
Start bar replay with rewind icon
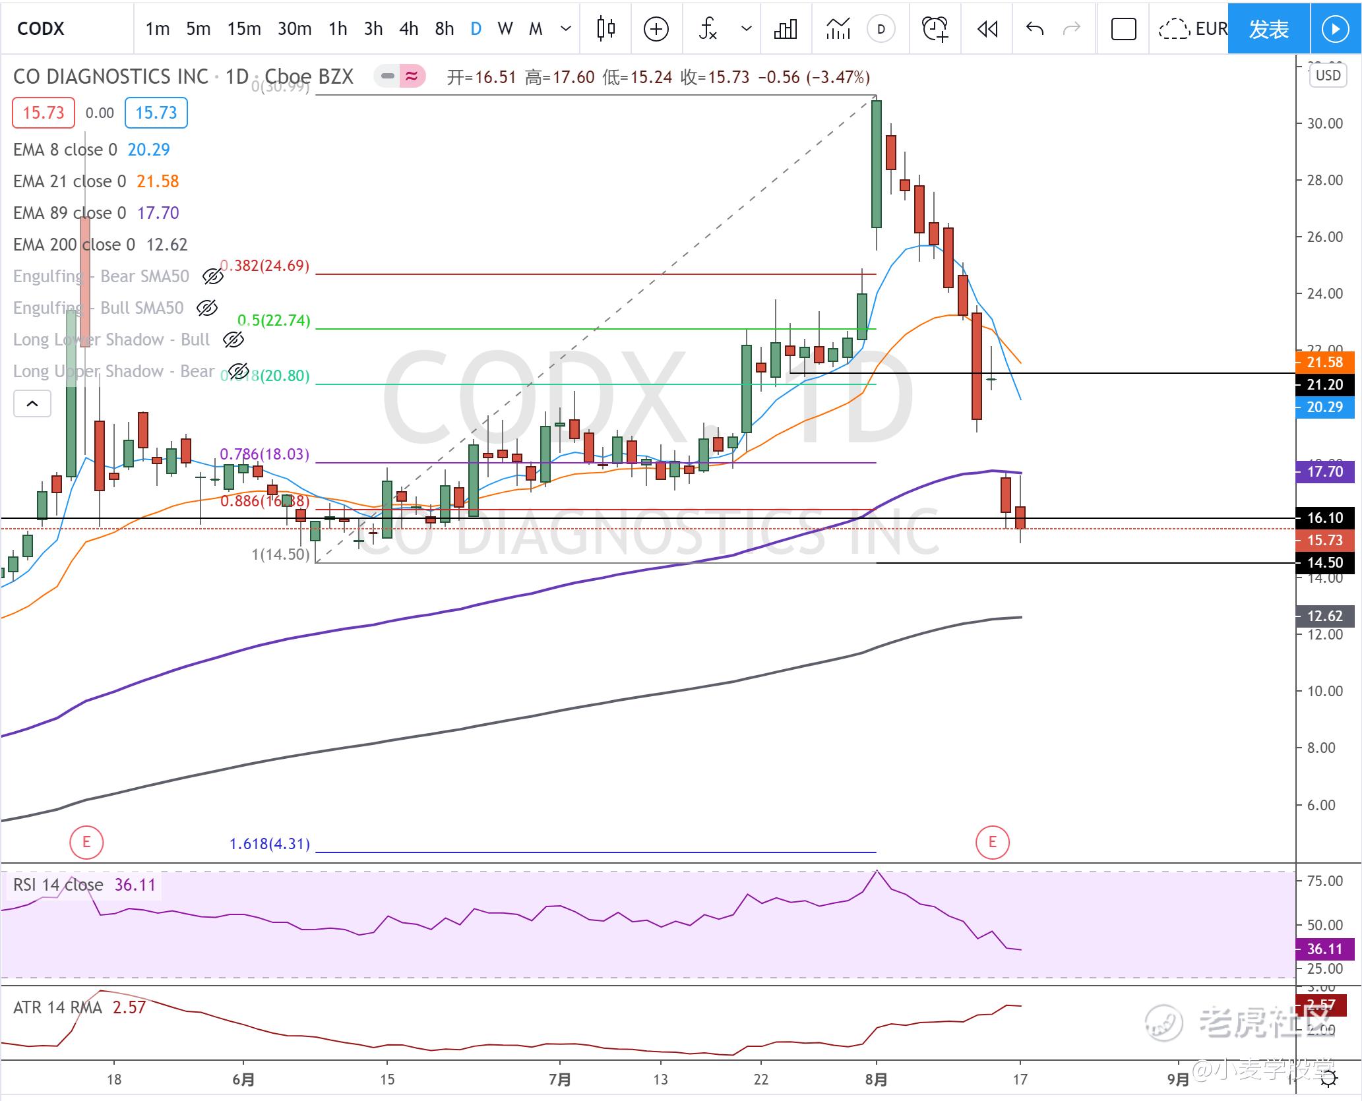(987, 28)
